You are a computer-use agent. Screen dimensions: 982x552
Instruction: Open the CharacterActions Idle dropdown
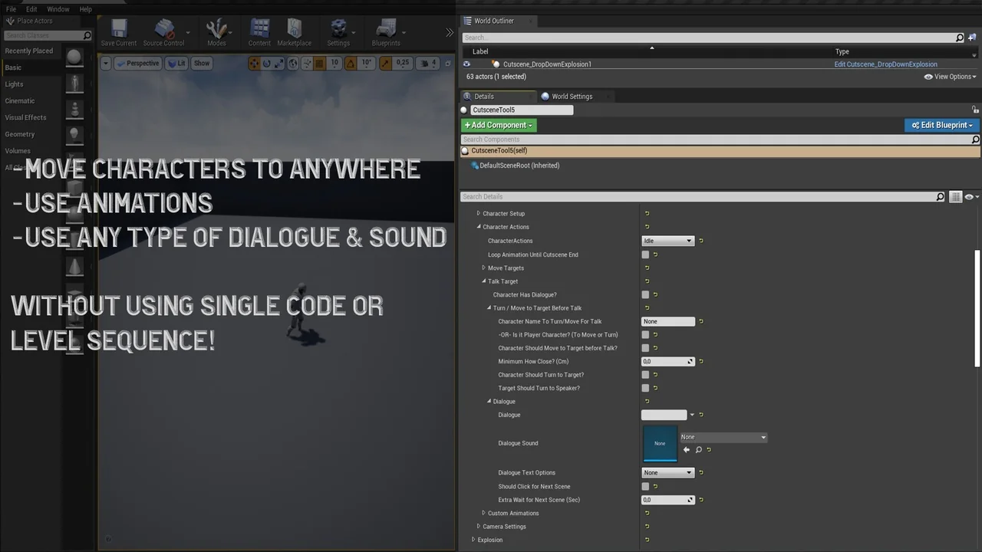pos(667,241)
